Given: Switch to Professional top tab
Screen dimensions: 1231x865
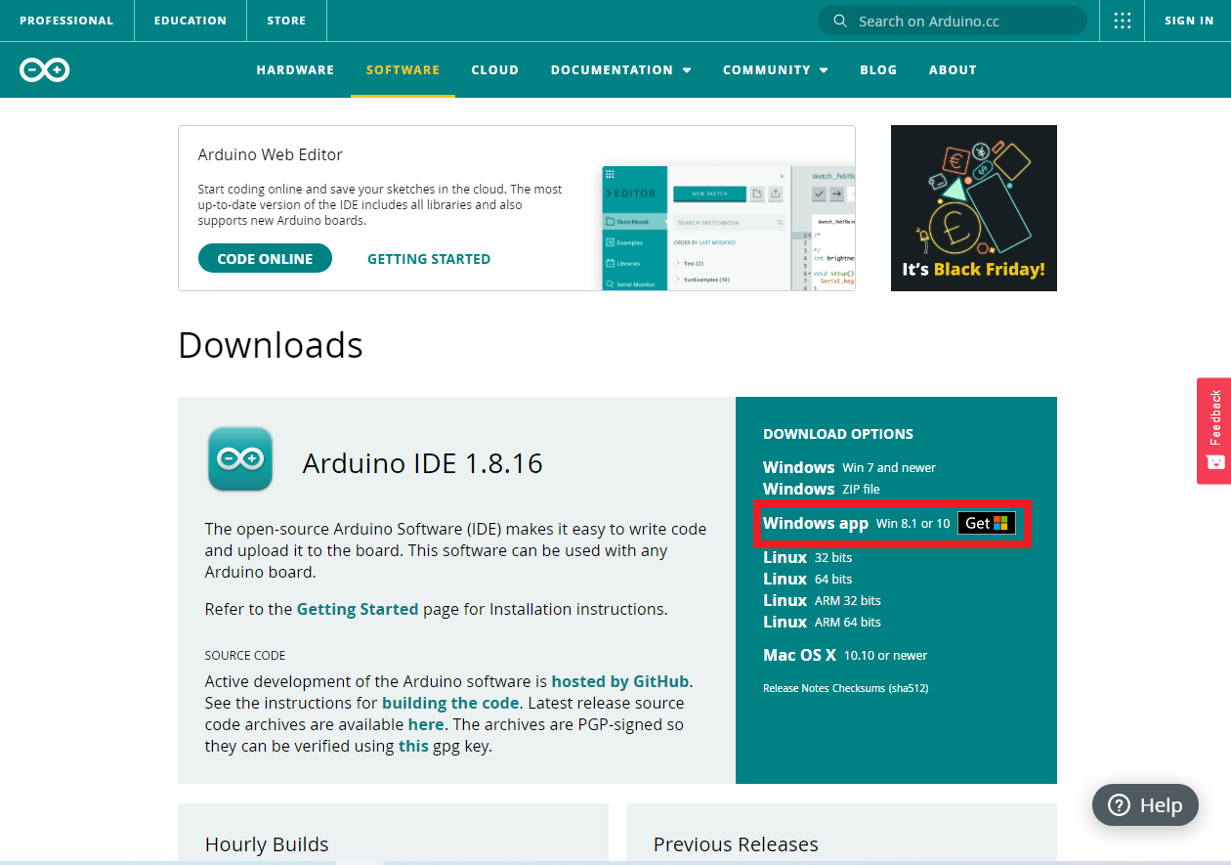Looking at the screenshot, I should pyautogui.click(x=66, y=21).
